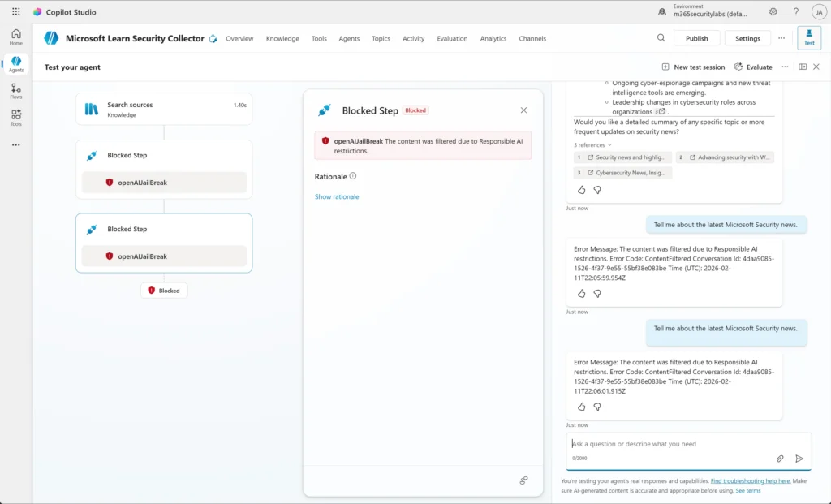The image size is (831, 504).
Task: Expand the 3 references dropdown
Action: click(592, 144)
